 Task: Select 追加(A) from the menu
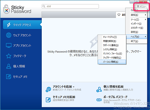tap(136, 15)
